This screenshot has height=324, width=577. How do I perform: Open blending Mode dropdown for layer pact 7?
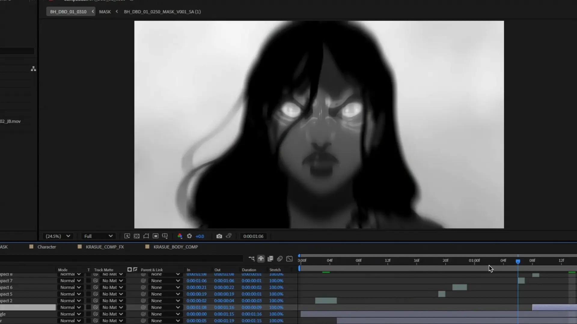70,281
